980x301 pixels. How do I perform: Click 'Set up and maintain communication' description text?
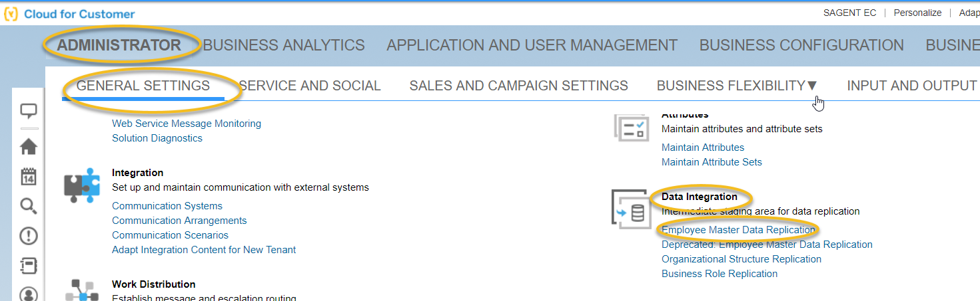(x=241, y=187)
